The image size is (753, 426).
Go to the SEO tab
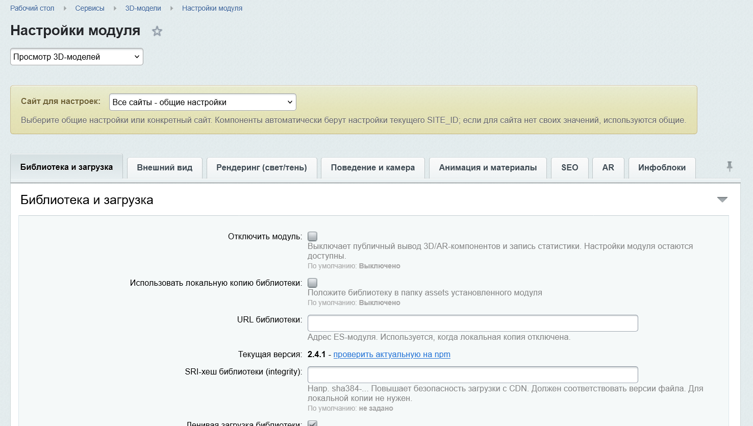tap(570, 167)
